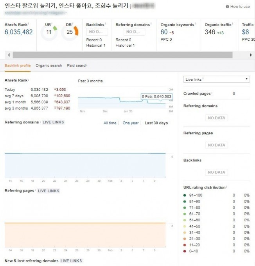Click the left arrow of the horizontal scrollbar
255x266 pixels.
tap(9, 55)
